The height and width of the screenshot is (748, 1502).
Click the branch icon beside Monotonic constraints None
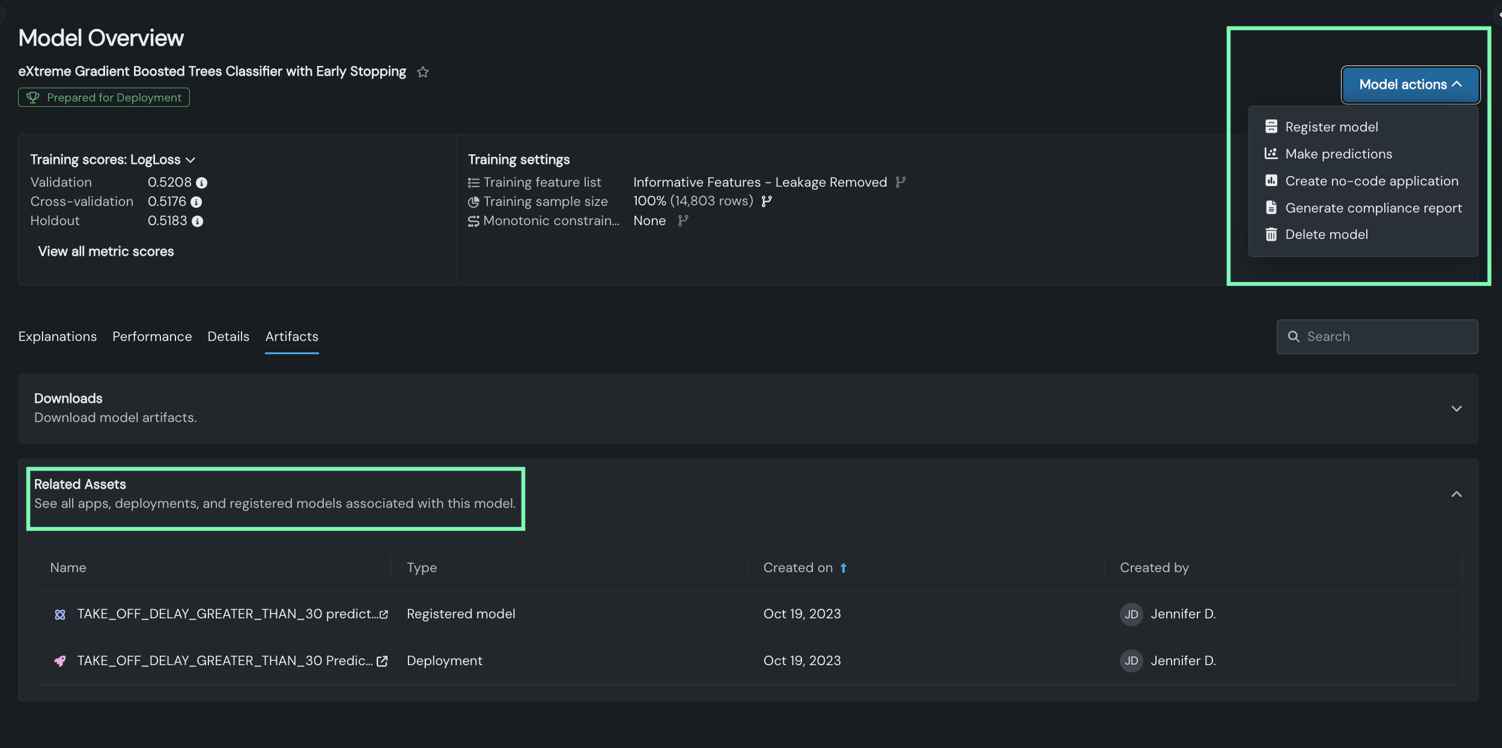683,221
